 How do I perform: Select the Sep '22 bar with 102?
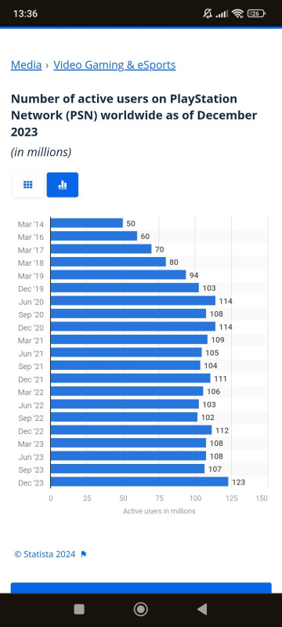pyautogui.click(x=125, y=417)
